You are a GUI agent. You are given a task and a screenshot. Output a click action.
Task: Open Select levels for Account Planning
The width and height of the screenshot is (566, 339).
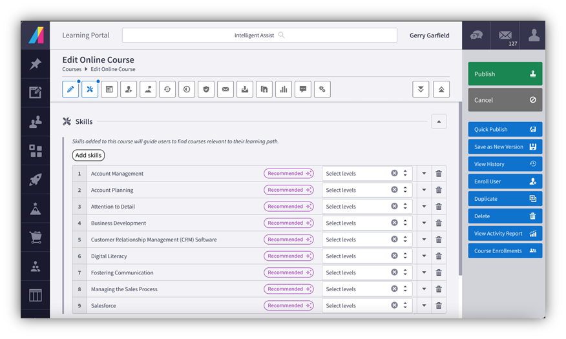point(367,190)
